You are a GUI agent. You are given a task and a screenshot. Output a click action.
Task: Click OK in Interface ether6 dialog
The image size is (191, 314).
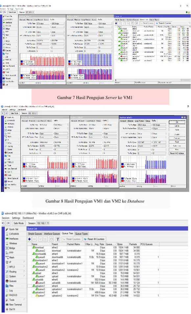click(x=177, y=122)
